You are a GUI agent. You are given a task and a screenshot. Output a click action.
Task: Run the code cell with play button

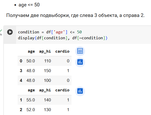click(10, 32)
